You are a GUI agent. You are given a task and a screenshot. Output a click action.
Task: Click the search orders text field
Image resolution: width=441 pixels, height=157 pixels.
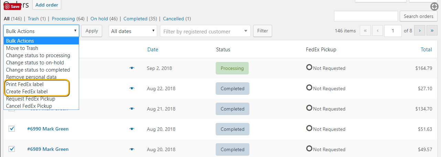(366, 16)
